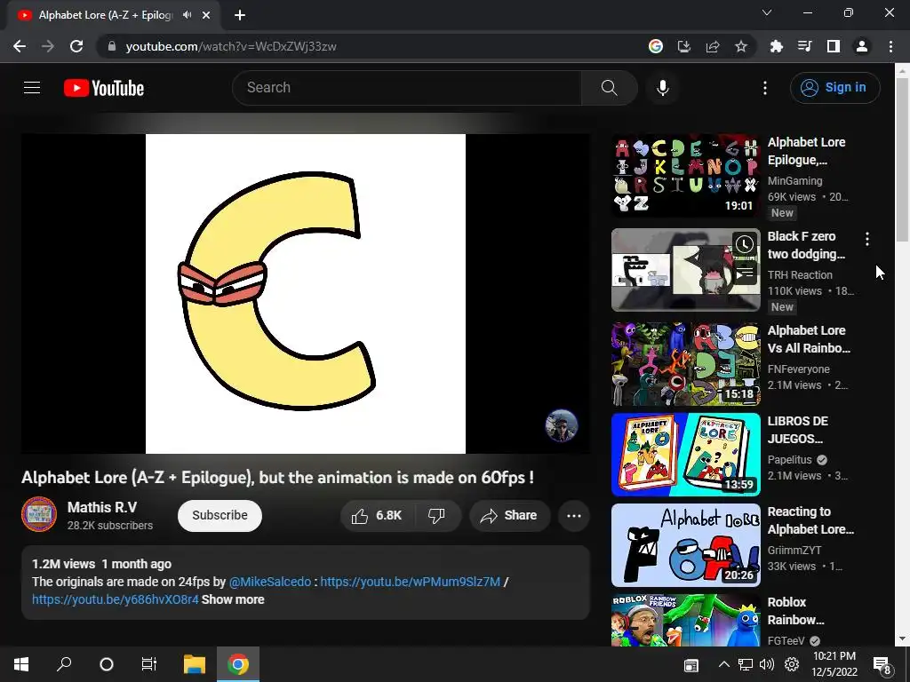Open a new browser tab
Image resolution: width=910 pixels, height=682 pixels.
click(240, 15)
